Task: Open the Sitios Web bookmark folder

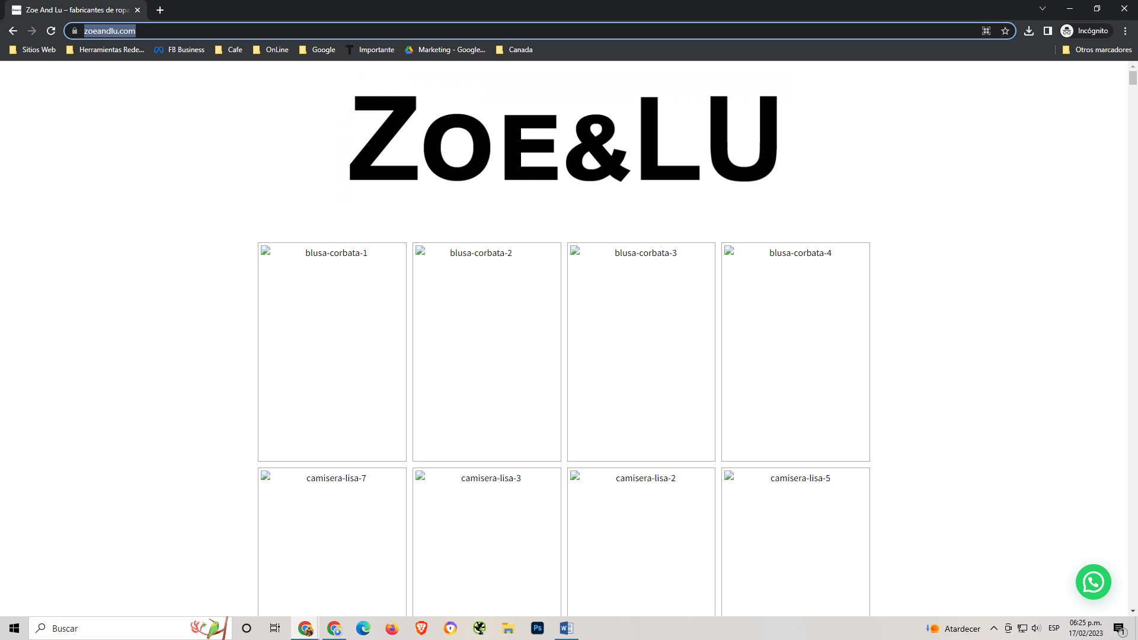Action: [x=33, y=50]
